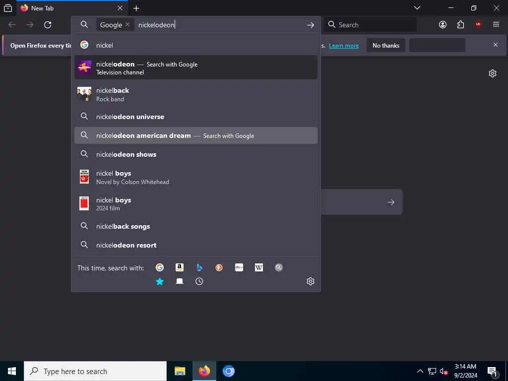Click the Firefox taskbar icon

204,371
